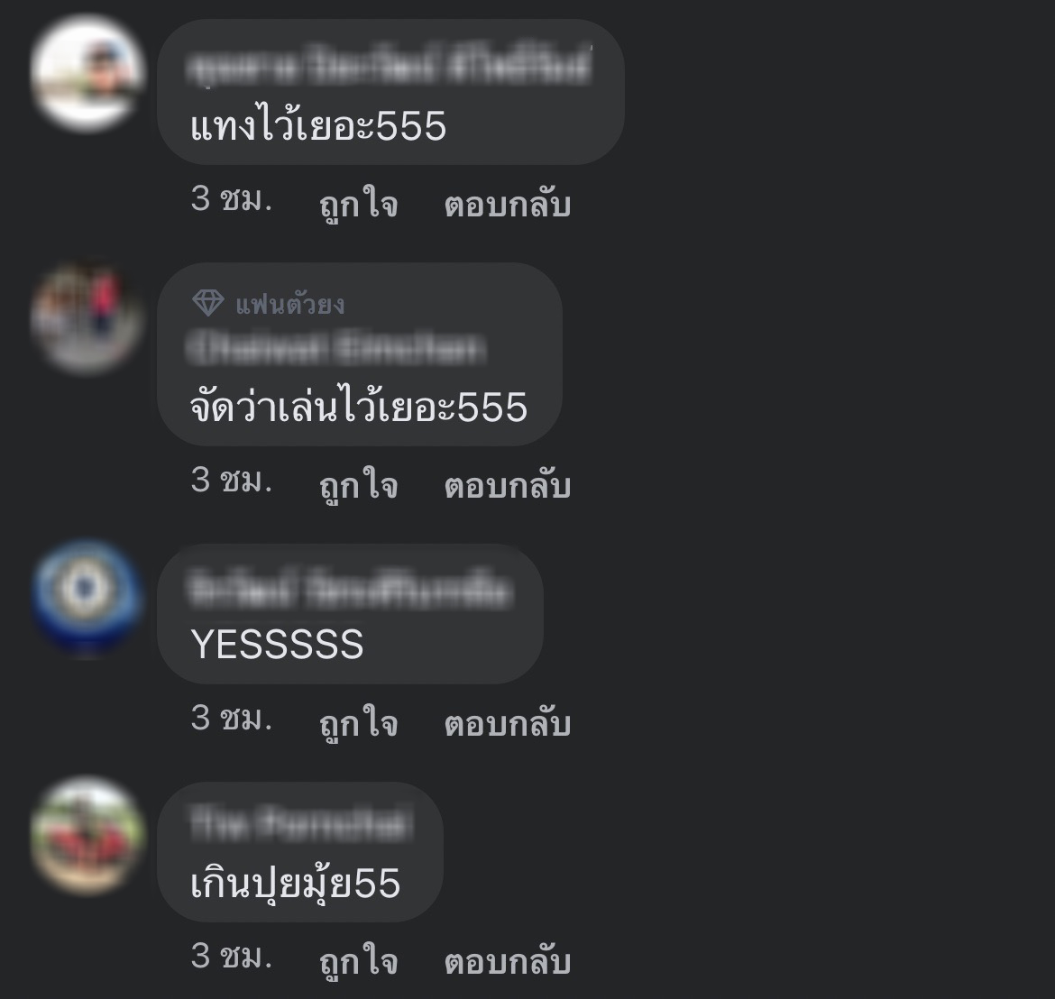Screen dimensions: 1055x999
Task: Open the blurred name above เกินปุยมุ้ย55
Action: pyautogui.click(x=300, y=823)
